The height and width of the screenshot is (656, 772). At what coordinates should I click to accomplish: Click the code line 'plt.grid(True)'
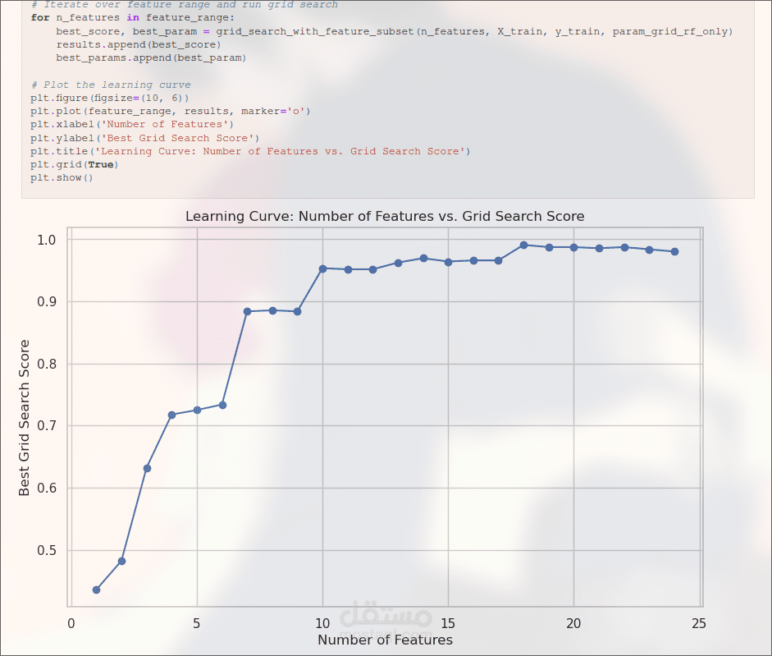[x=75, y=165]
